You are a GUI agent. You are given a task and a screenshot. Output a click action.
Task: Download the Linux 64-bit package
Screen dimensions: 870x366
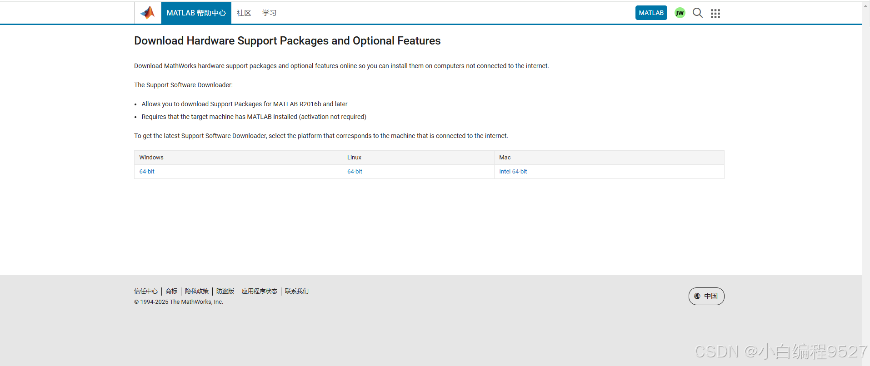[355, 171]
